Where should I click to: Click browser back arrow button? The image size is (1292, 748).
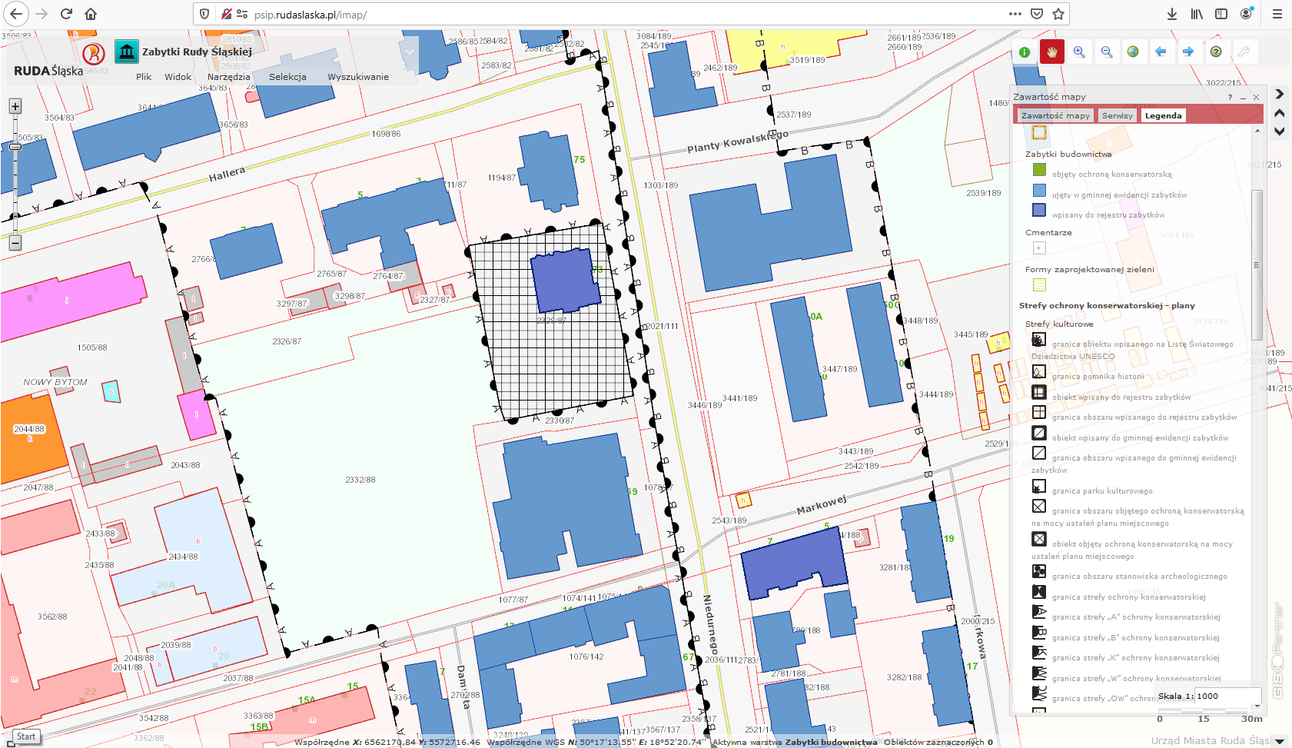tap(16, 14)
